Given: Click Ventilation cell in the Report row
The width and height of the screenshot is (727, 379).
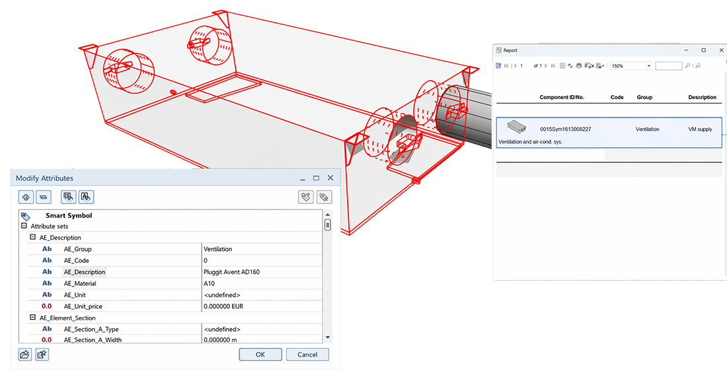Looking at the screenshot, I should [647, 129].
